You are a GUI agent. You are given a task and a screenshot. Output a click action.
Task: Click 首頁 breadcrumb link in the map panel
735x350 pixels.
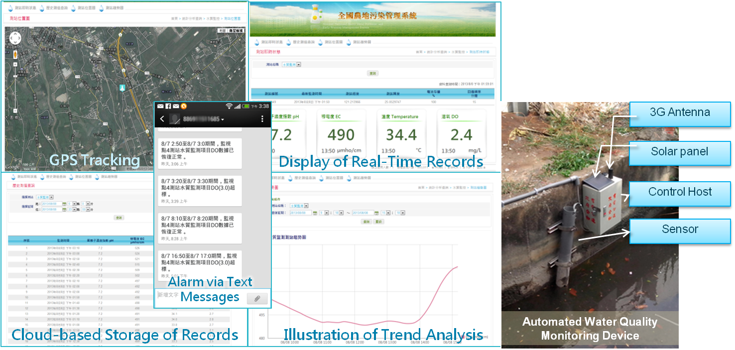[174, 18]
